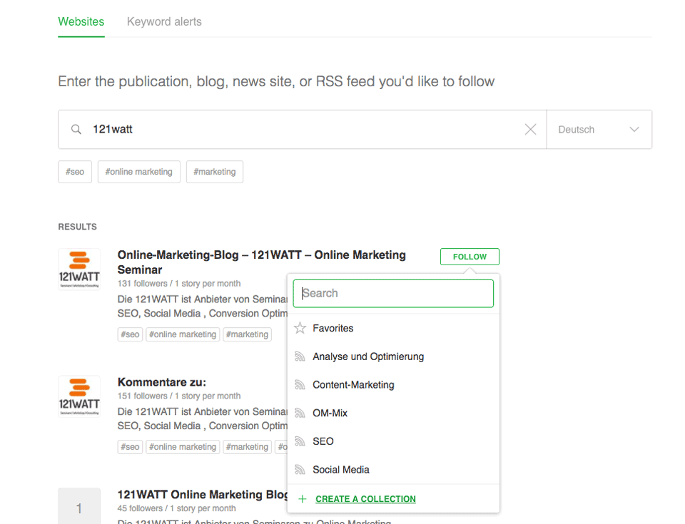This screenshot has width=685, height=524.
Task: Click the feed icon beside OM-Mix
Action: click(299, 413)
